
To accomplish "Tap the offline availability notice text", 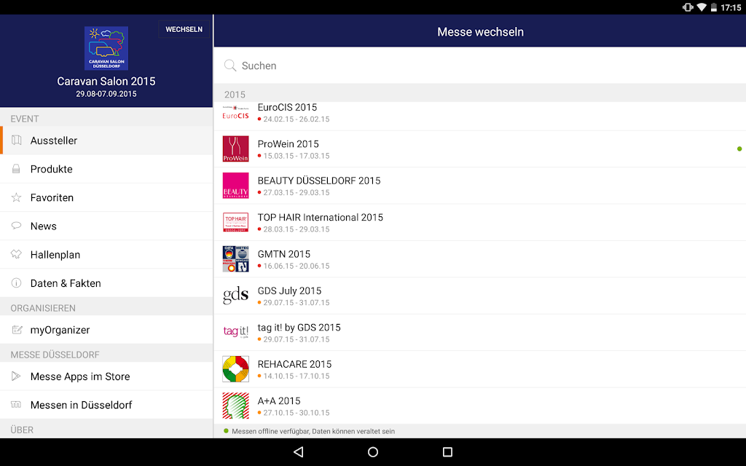I will [313, 431].
